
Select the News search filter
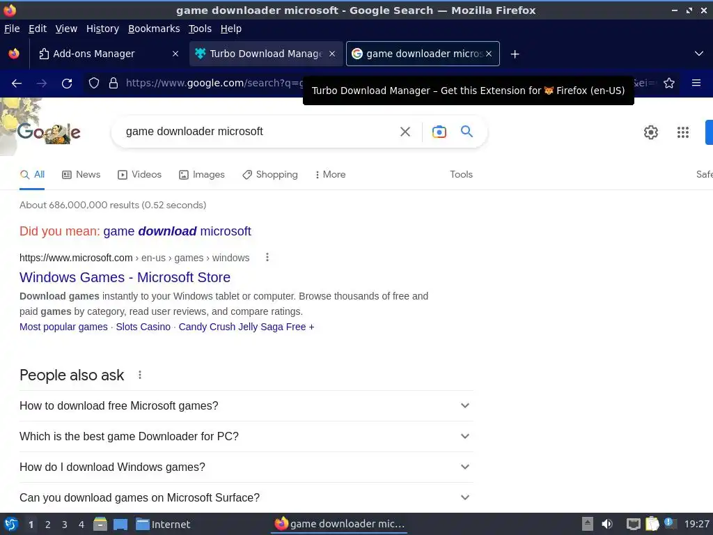click(81, 175)
